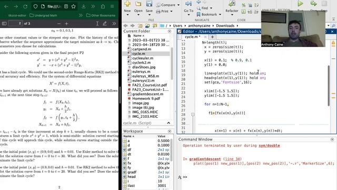
Task: Click the Refactor icon in CODE section
Action: (232, 4)
